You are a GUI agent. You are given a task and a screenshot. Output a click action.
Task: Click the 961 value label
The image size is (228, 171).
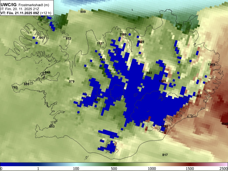pyautogui.click(x=42, y=38)
